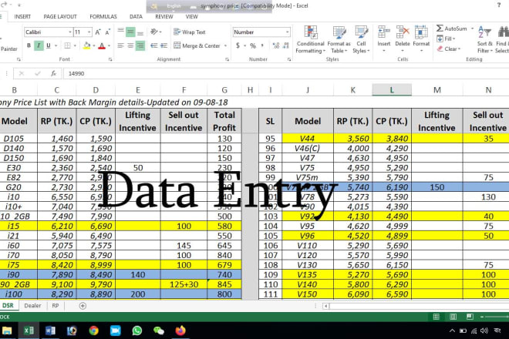
Task: Toggle Middle Align for the cell
Action: [130, 32]
